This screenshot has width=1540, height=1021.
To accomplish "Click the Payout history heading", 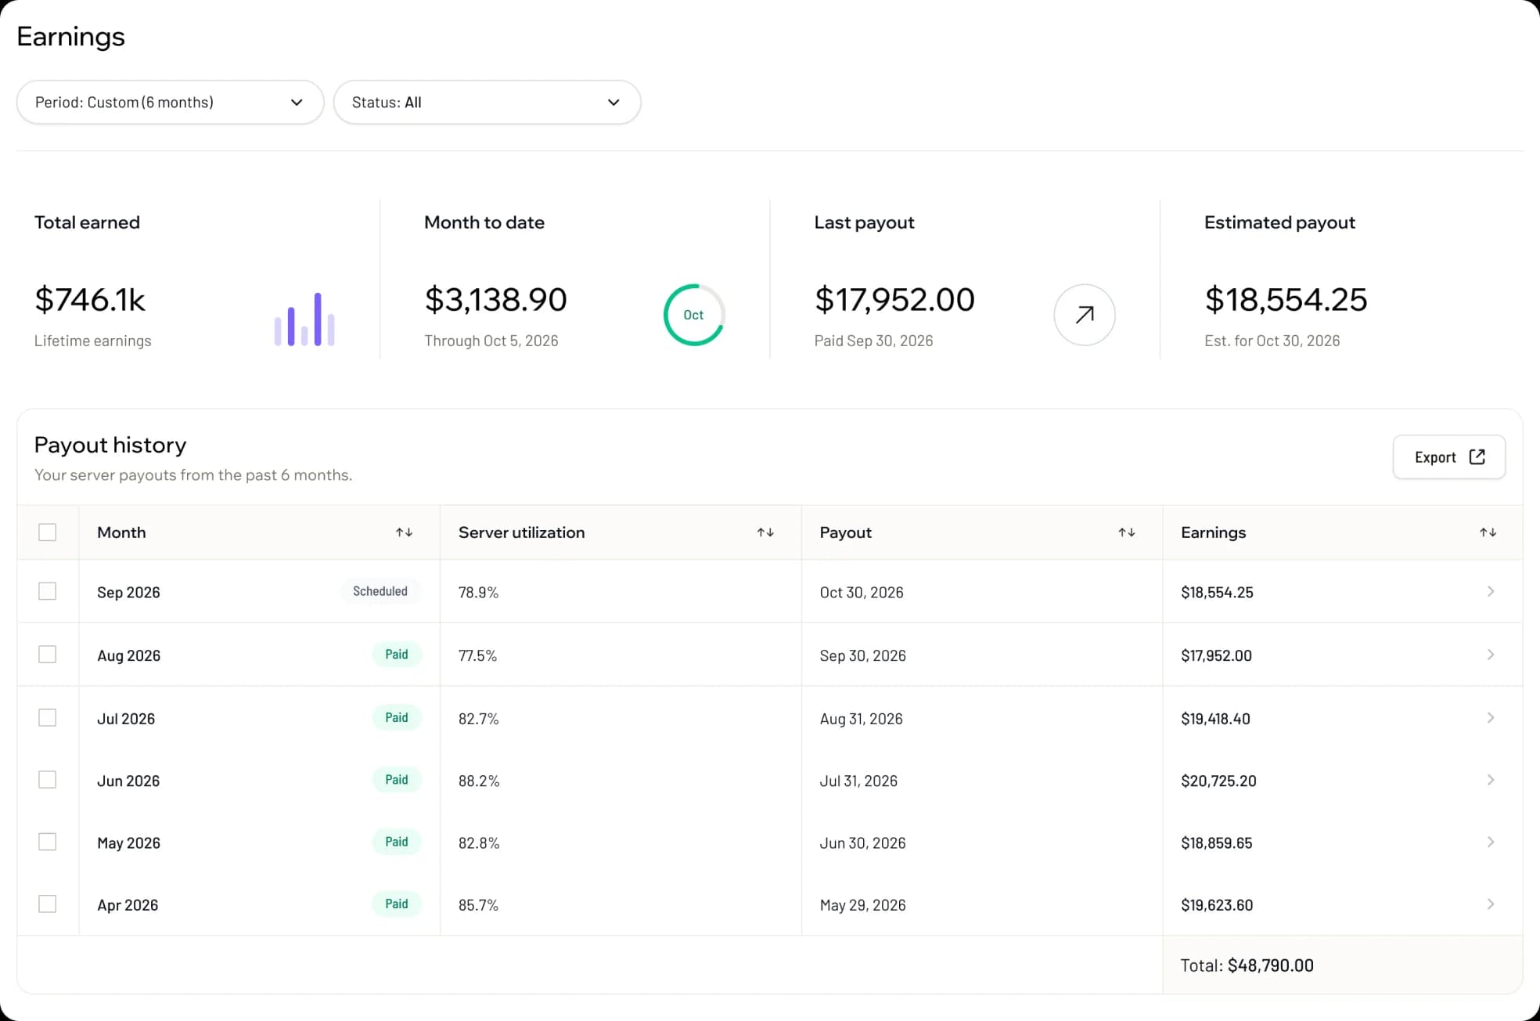I will [x=110, y=446].
